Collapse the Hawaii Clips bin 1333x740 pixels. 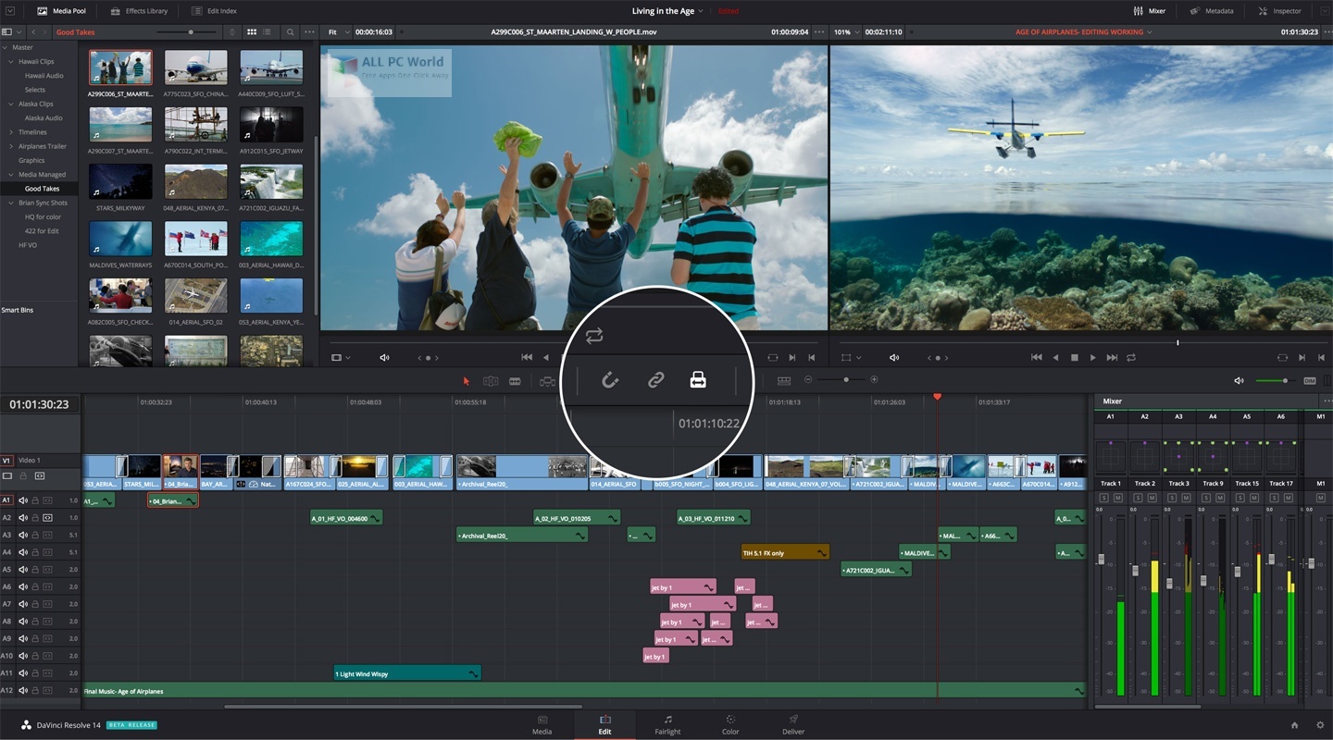pyautogui.click(x=12, y=61)
